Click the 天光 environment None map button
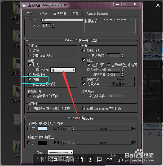The width and height of the screenshot is (163, 166). [103, 129]
